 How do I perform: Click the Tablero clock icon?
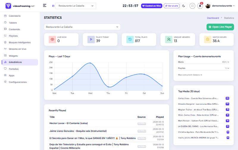(x=5, y=22)
